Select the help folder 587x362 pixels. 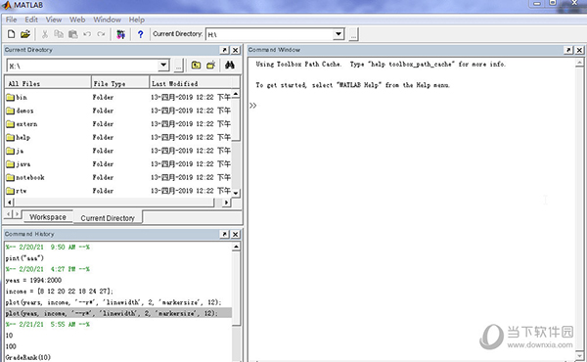[x=18, y=137]
